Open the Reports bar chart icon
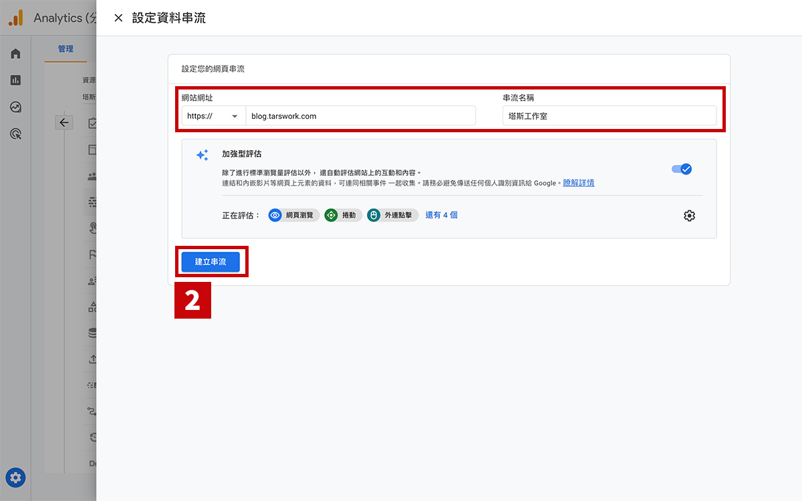 click(15, 80)
